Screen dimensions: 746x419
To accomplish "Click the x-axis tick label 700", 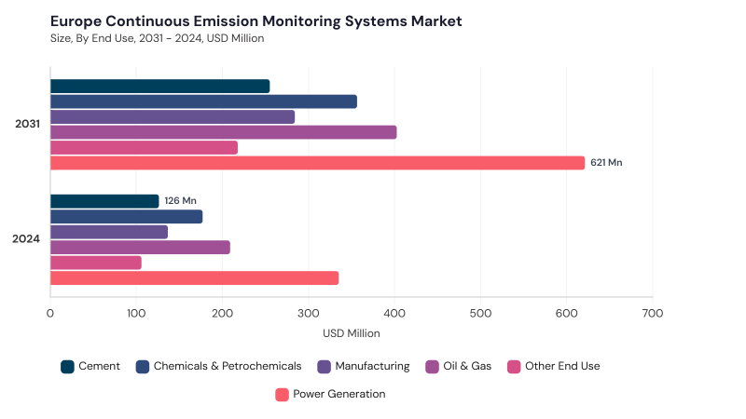I will click(x=652, y=314).
